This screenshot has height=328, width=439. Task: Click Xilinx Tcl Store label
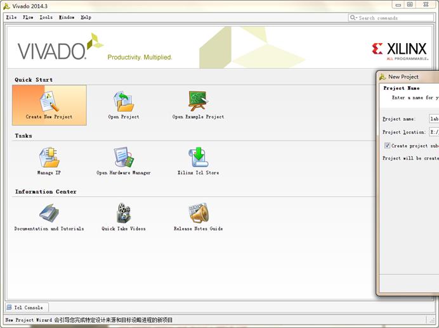pyautogui.click(x=198, y=173)
